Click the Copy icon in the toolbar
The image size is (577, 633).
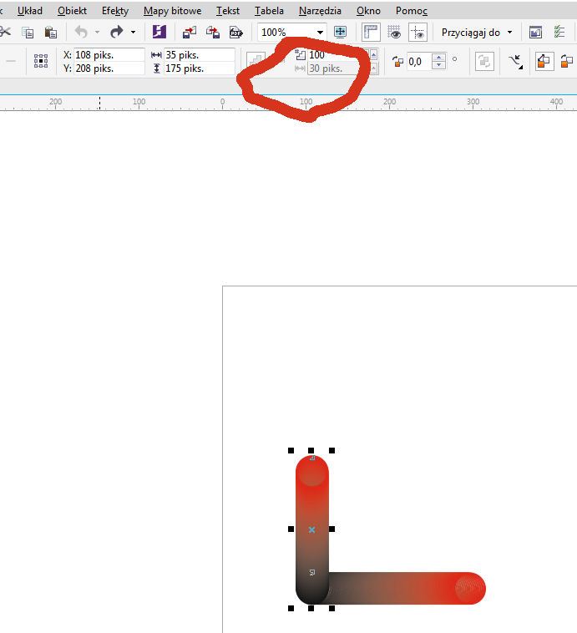[28, 33]
